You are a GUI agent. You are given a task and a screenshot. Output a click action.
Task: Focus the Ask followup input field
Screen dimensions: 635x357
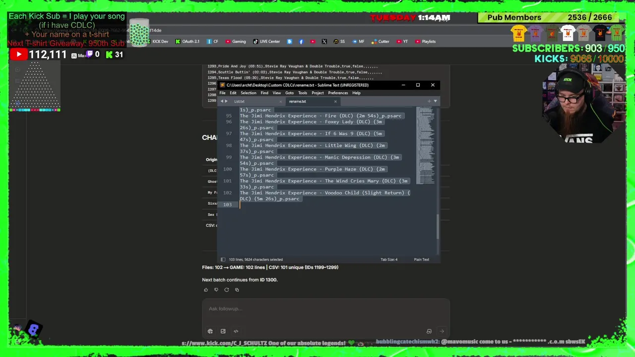click(325, 308)
